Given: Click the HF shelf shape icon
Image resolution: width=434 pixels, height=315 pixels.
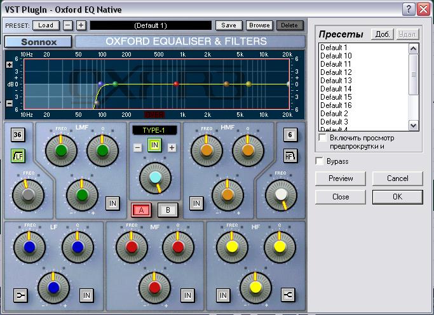Looking at the screenshot, I should 288,295.
